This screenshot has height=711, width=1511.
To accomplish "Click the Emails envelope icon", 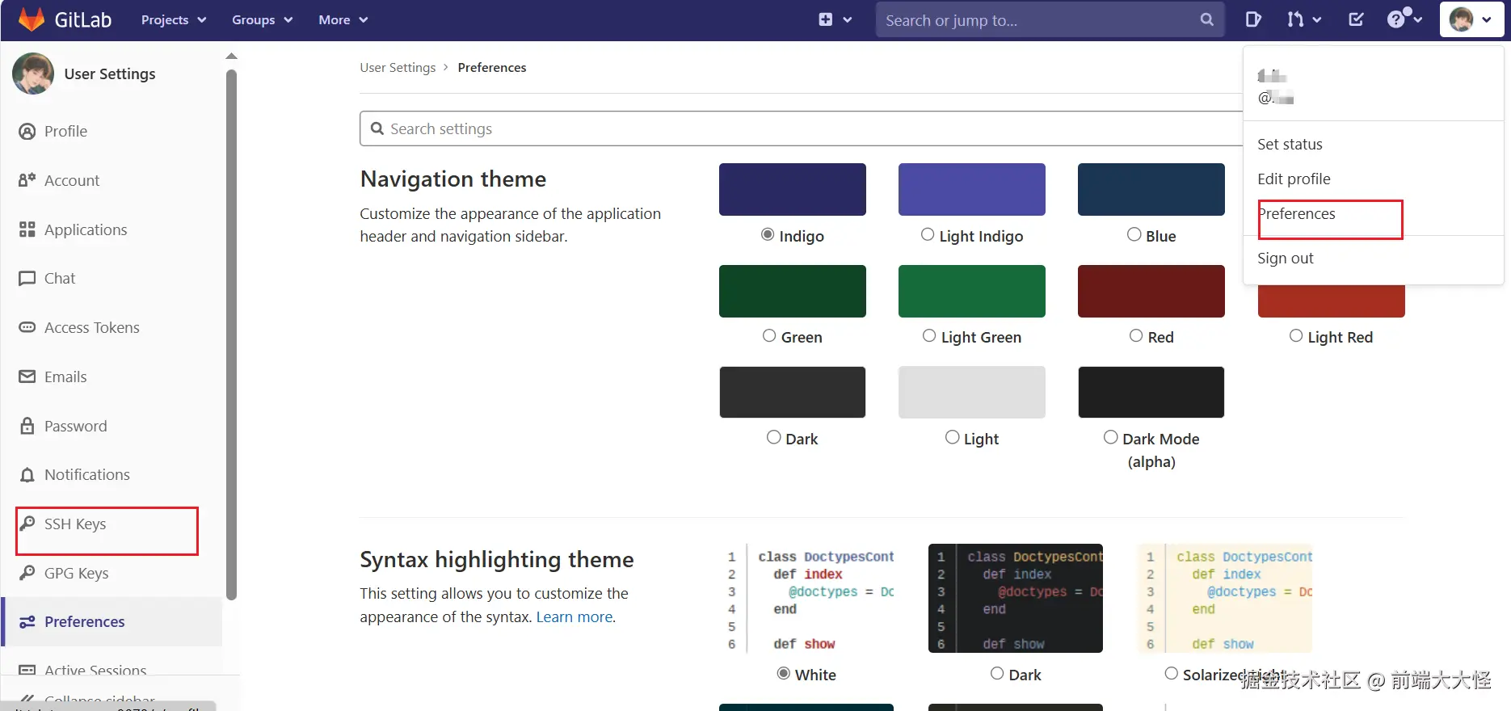I will 27,377.
